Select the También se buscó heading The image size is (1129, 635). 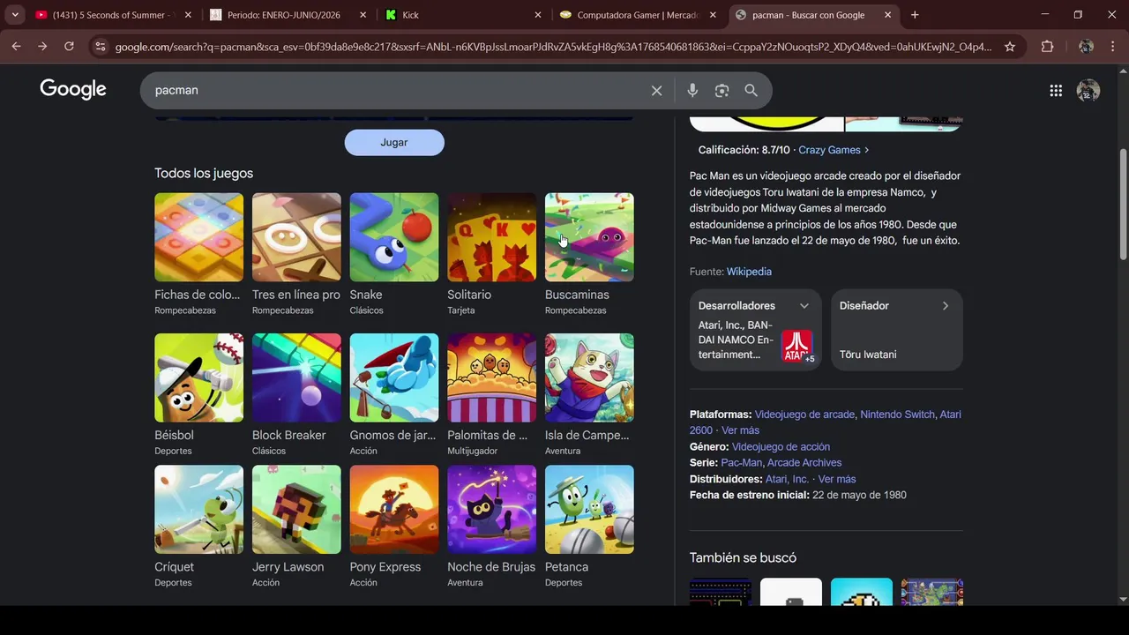[x=743, y=557]
